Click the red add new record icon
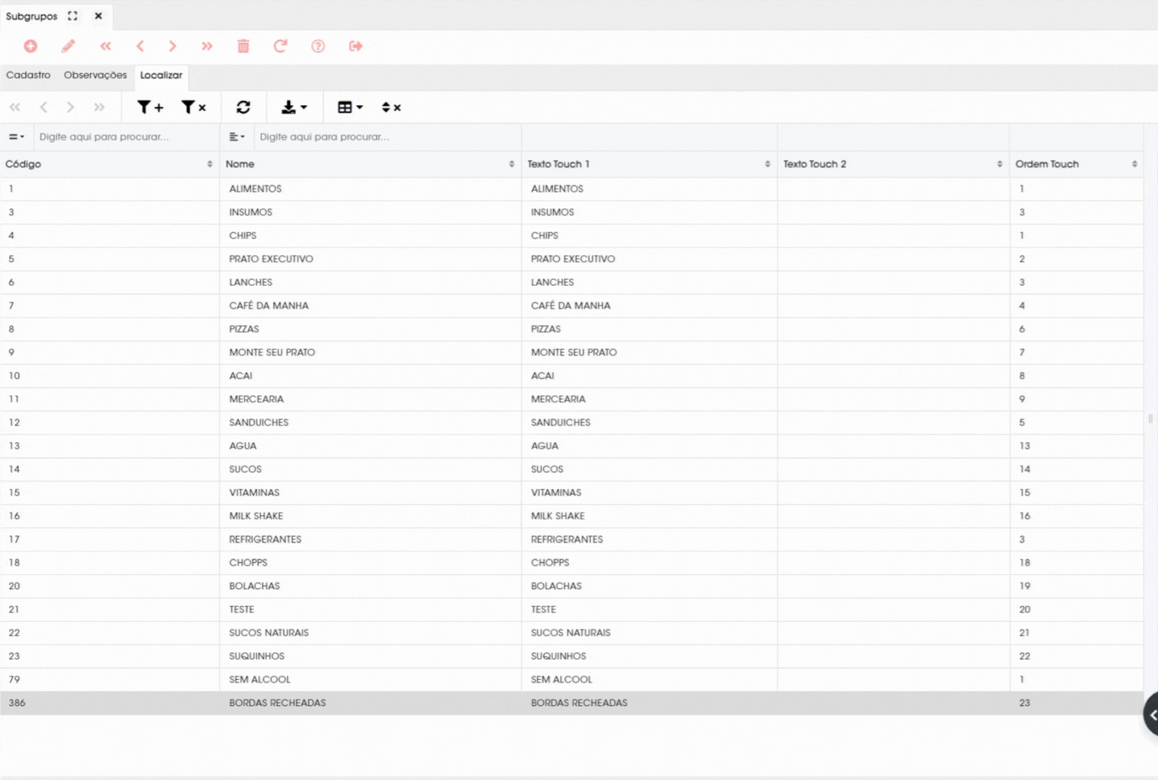This screenshot has width=1158, height=780. [30, 46]
